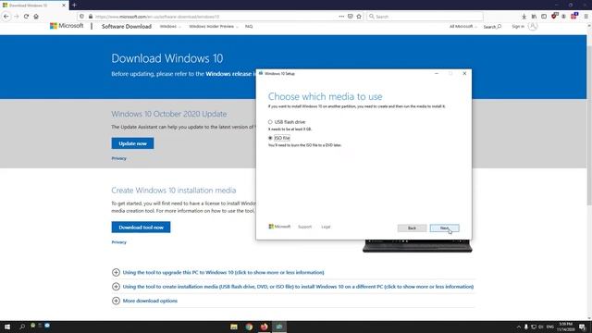Expand More download options

[x=144, y=301]
